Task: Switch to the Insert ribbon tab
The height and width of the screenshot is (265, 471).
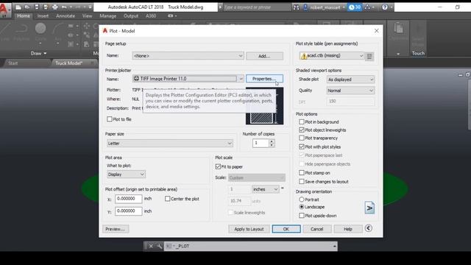Action: 43,16
